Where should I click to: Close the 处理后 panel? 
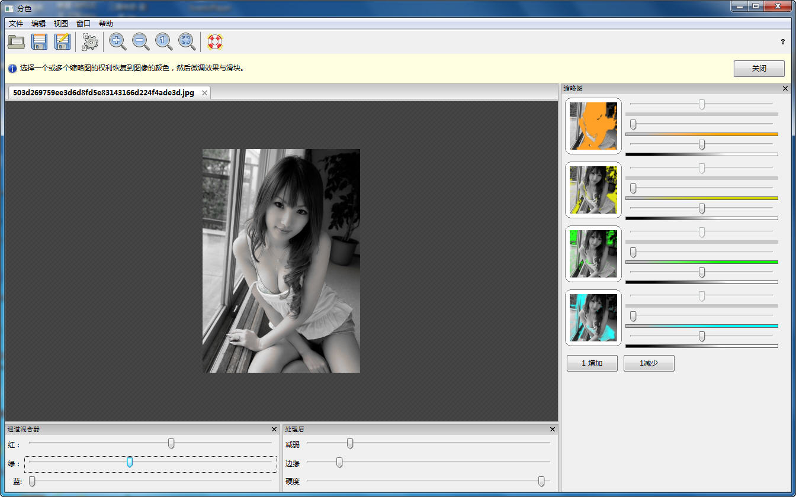(x=553, y=429)
